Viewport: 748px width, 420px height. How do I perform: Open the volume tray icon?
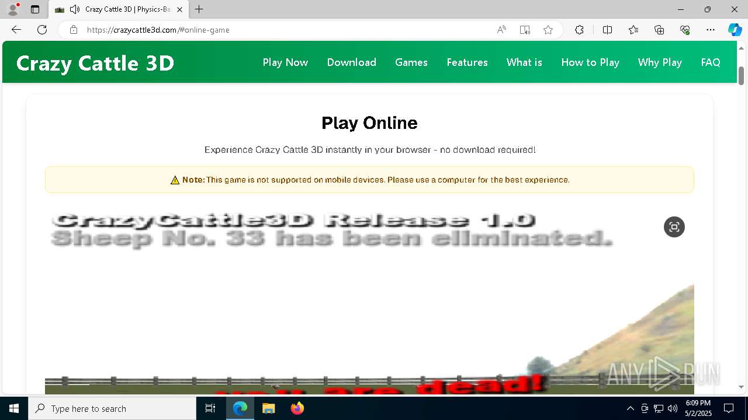pos(673,408)
